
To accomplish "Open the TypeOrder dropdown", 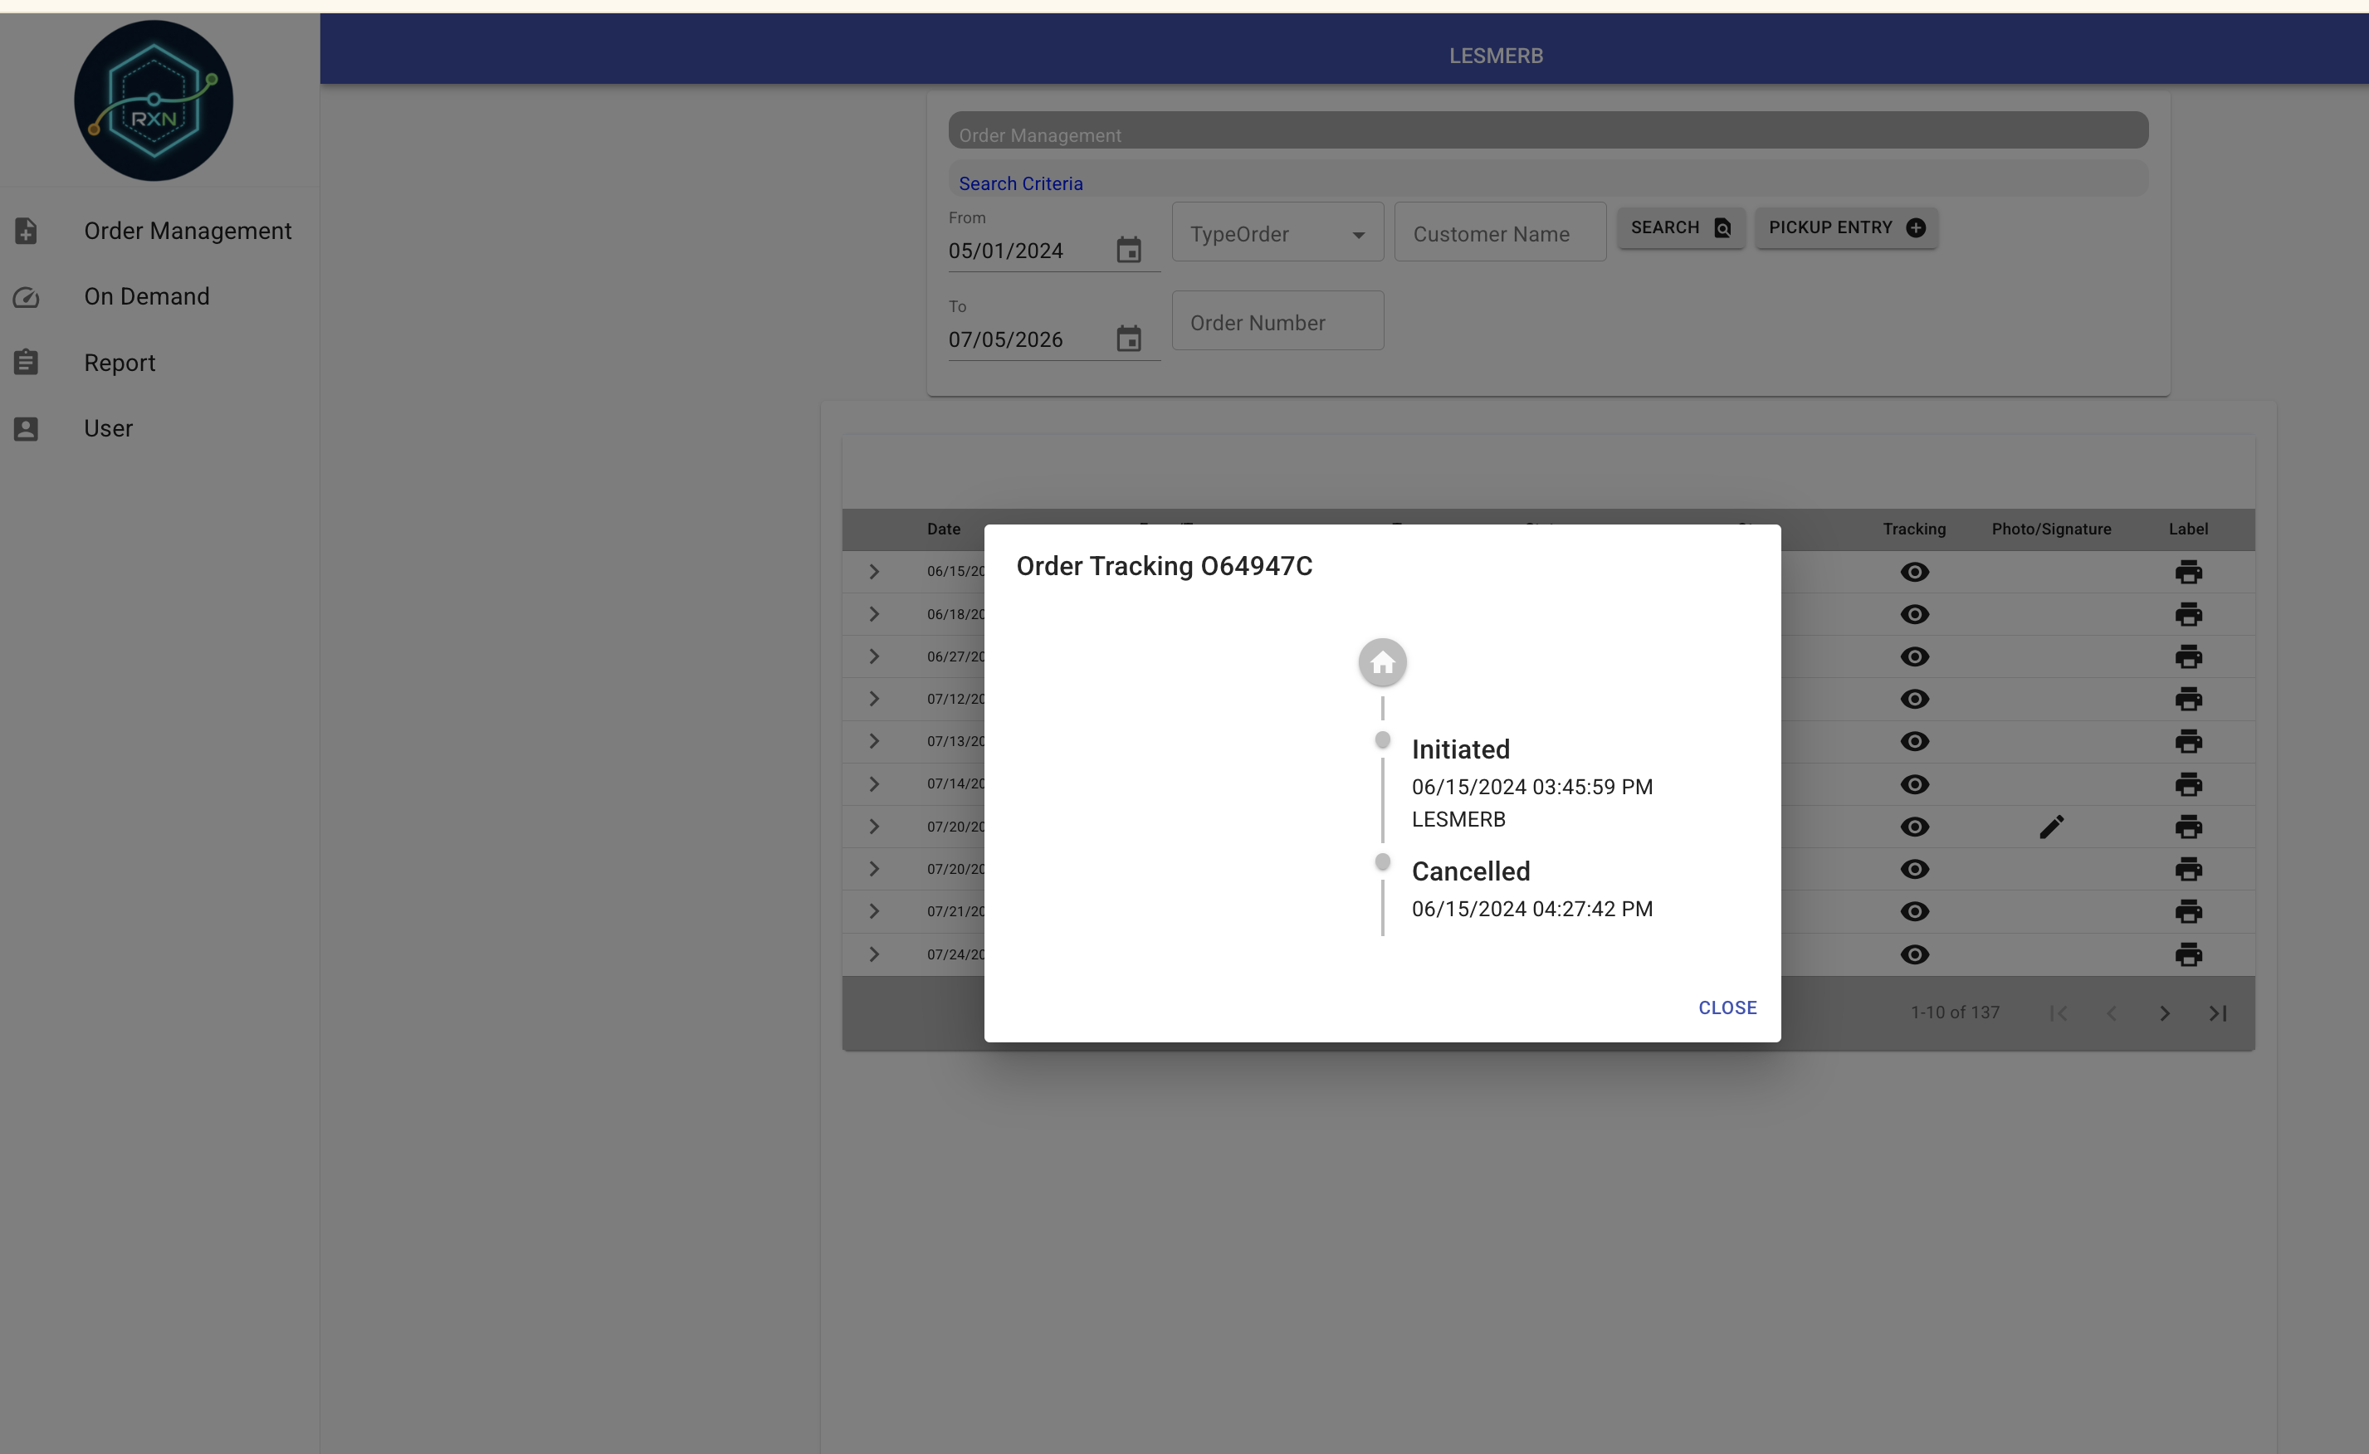I will point(1277,232).
